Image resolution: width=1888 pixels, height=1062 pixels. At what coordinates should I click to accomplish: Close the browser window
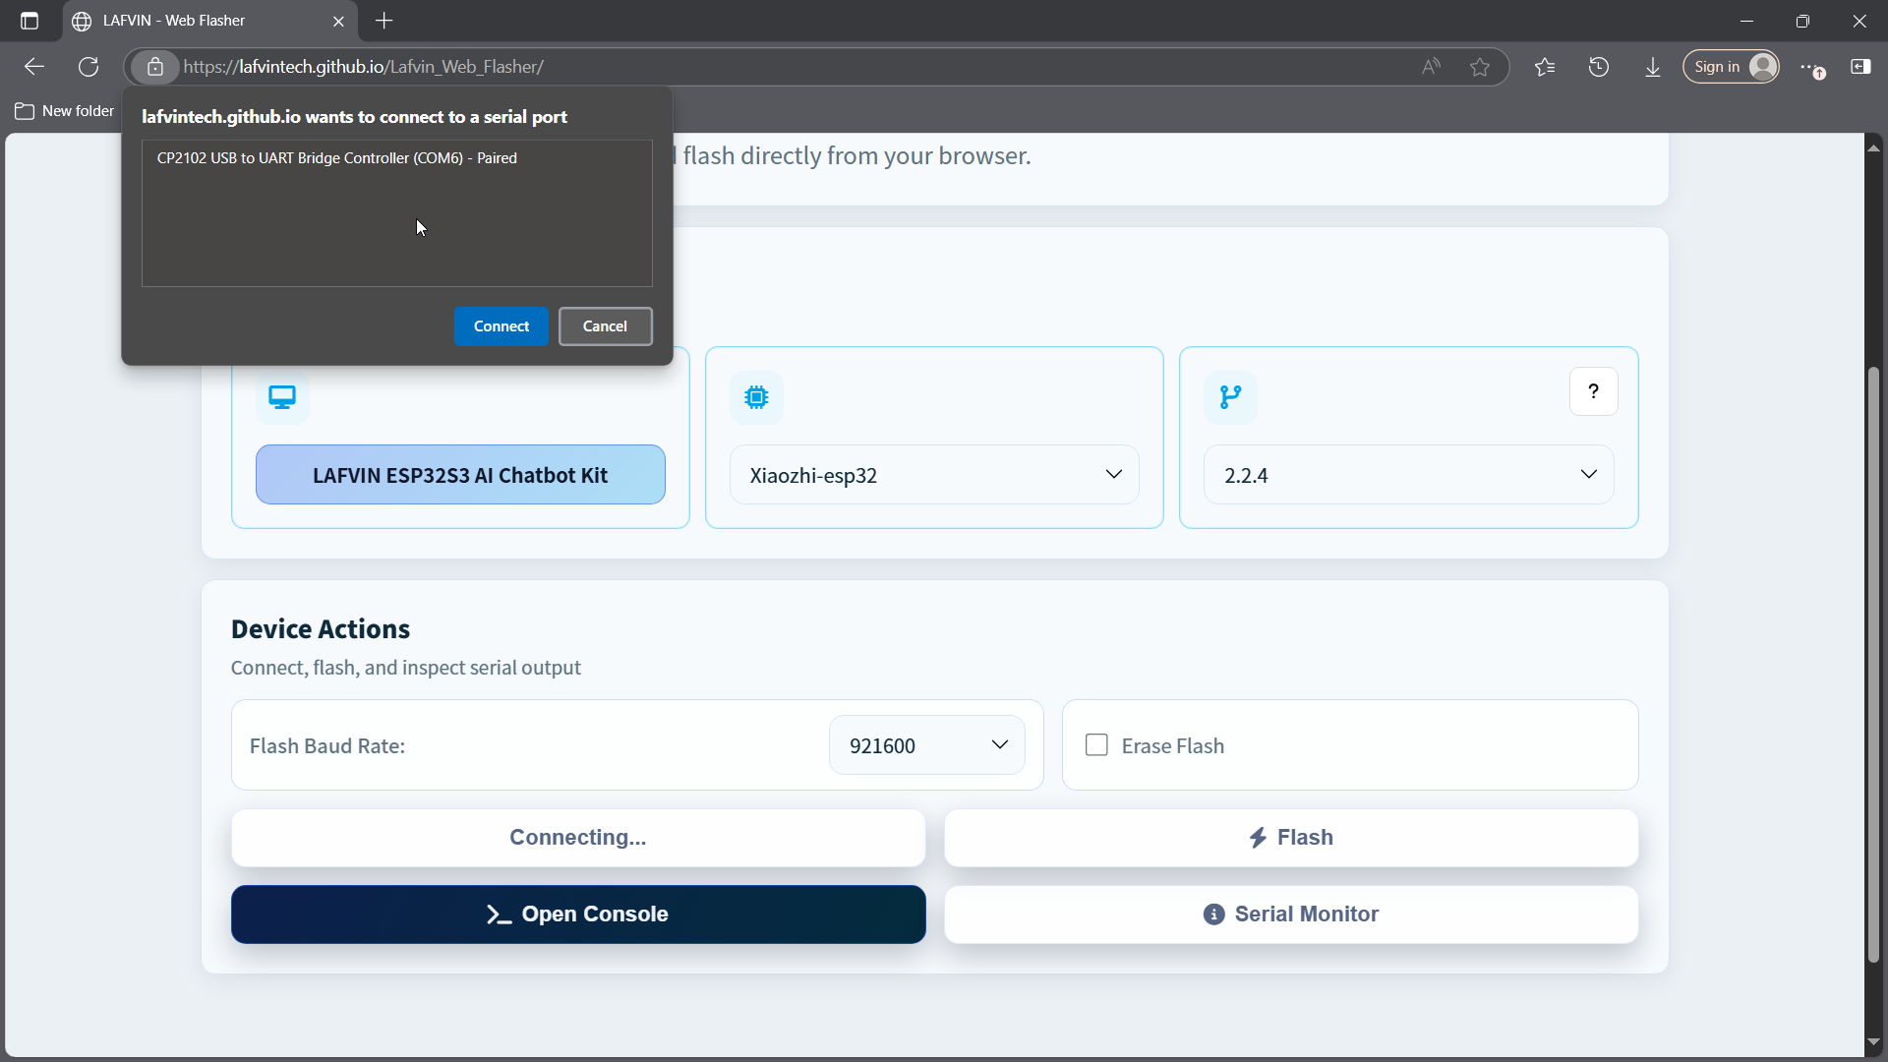tap(1859, 21)
